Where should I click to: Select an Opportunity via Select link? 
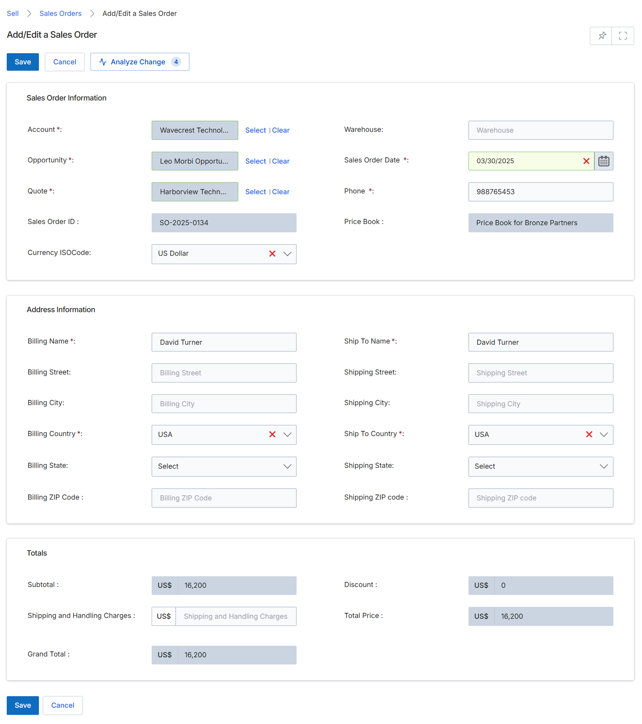[x=255, y=161]
